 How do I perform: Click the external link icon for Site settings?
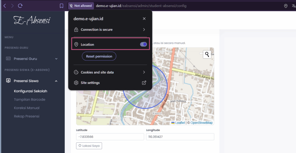pos(144,83)
